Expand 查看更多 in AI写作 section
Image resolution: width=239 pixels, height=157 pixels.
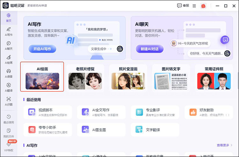(x=225, y=145)
